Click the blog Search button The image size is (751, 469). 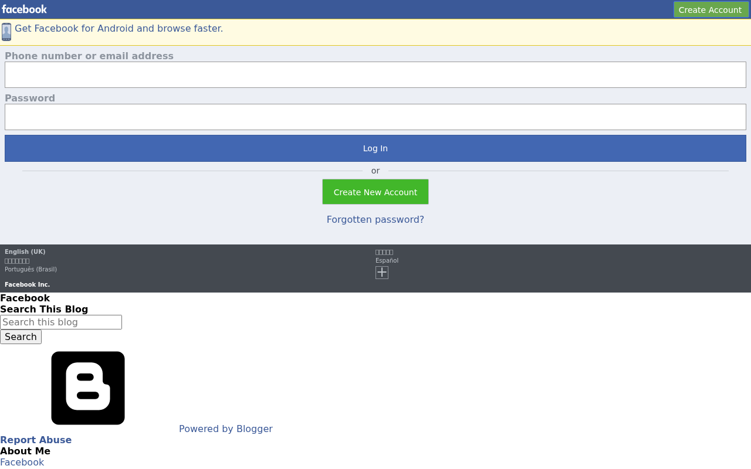[x=21, y=337]
